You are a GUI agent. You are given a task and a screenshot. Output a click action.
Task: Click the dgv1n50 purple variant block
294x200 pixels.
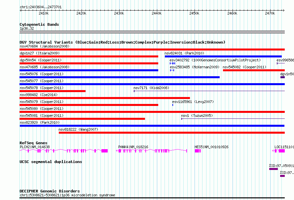282,77
